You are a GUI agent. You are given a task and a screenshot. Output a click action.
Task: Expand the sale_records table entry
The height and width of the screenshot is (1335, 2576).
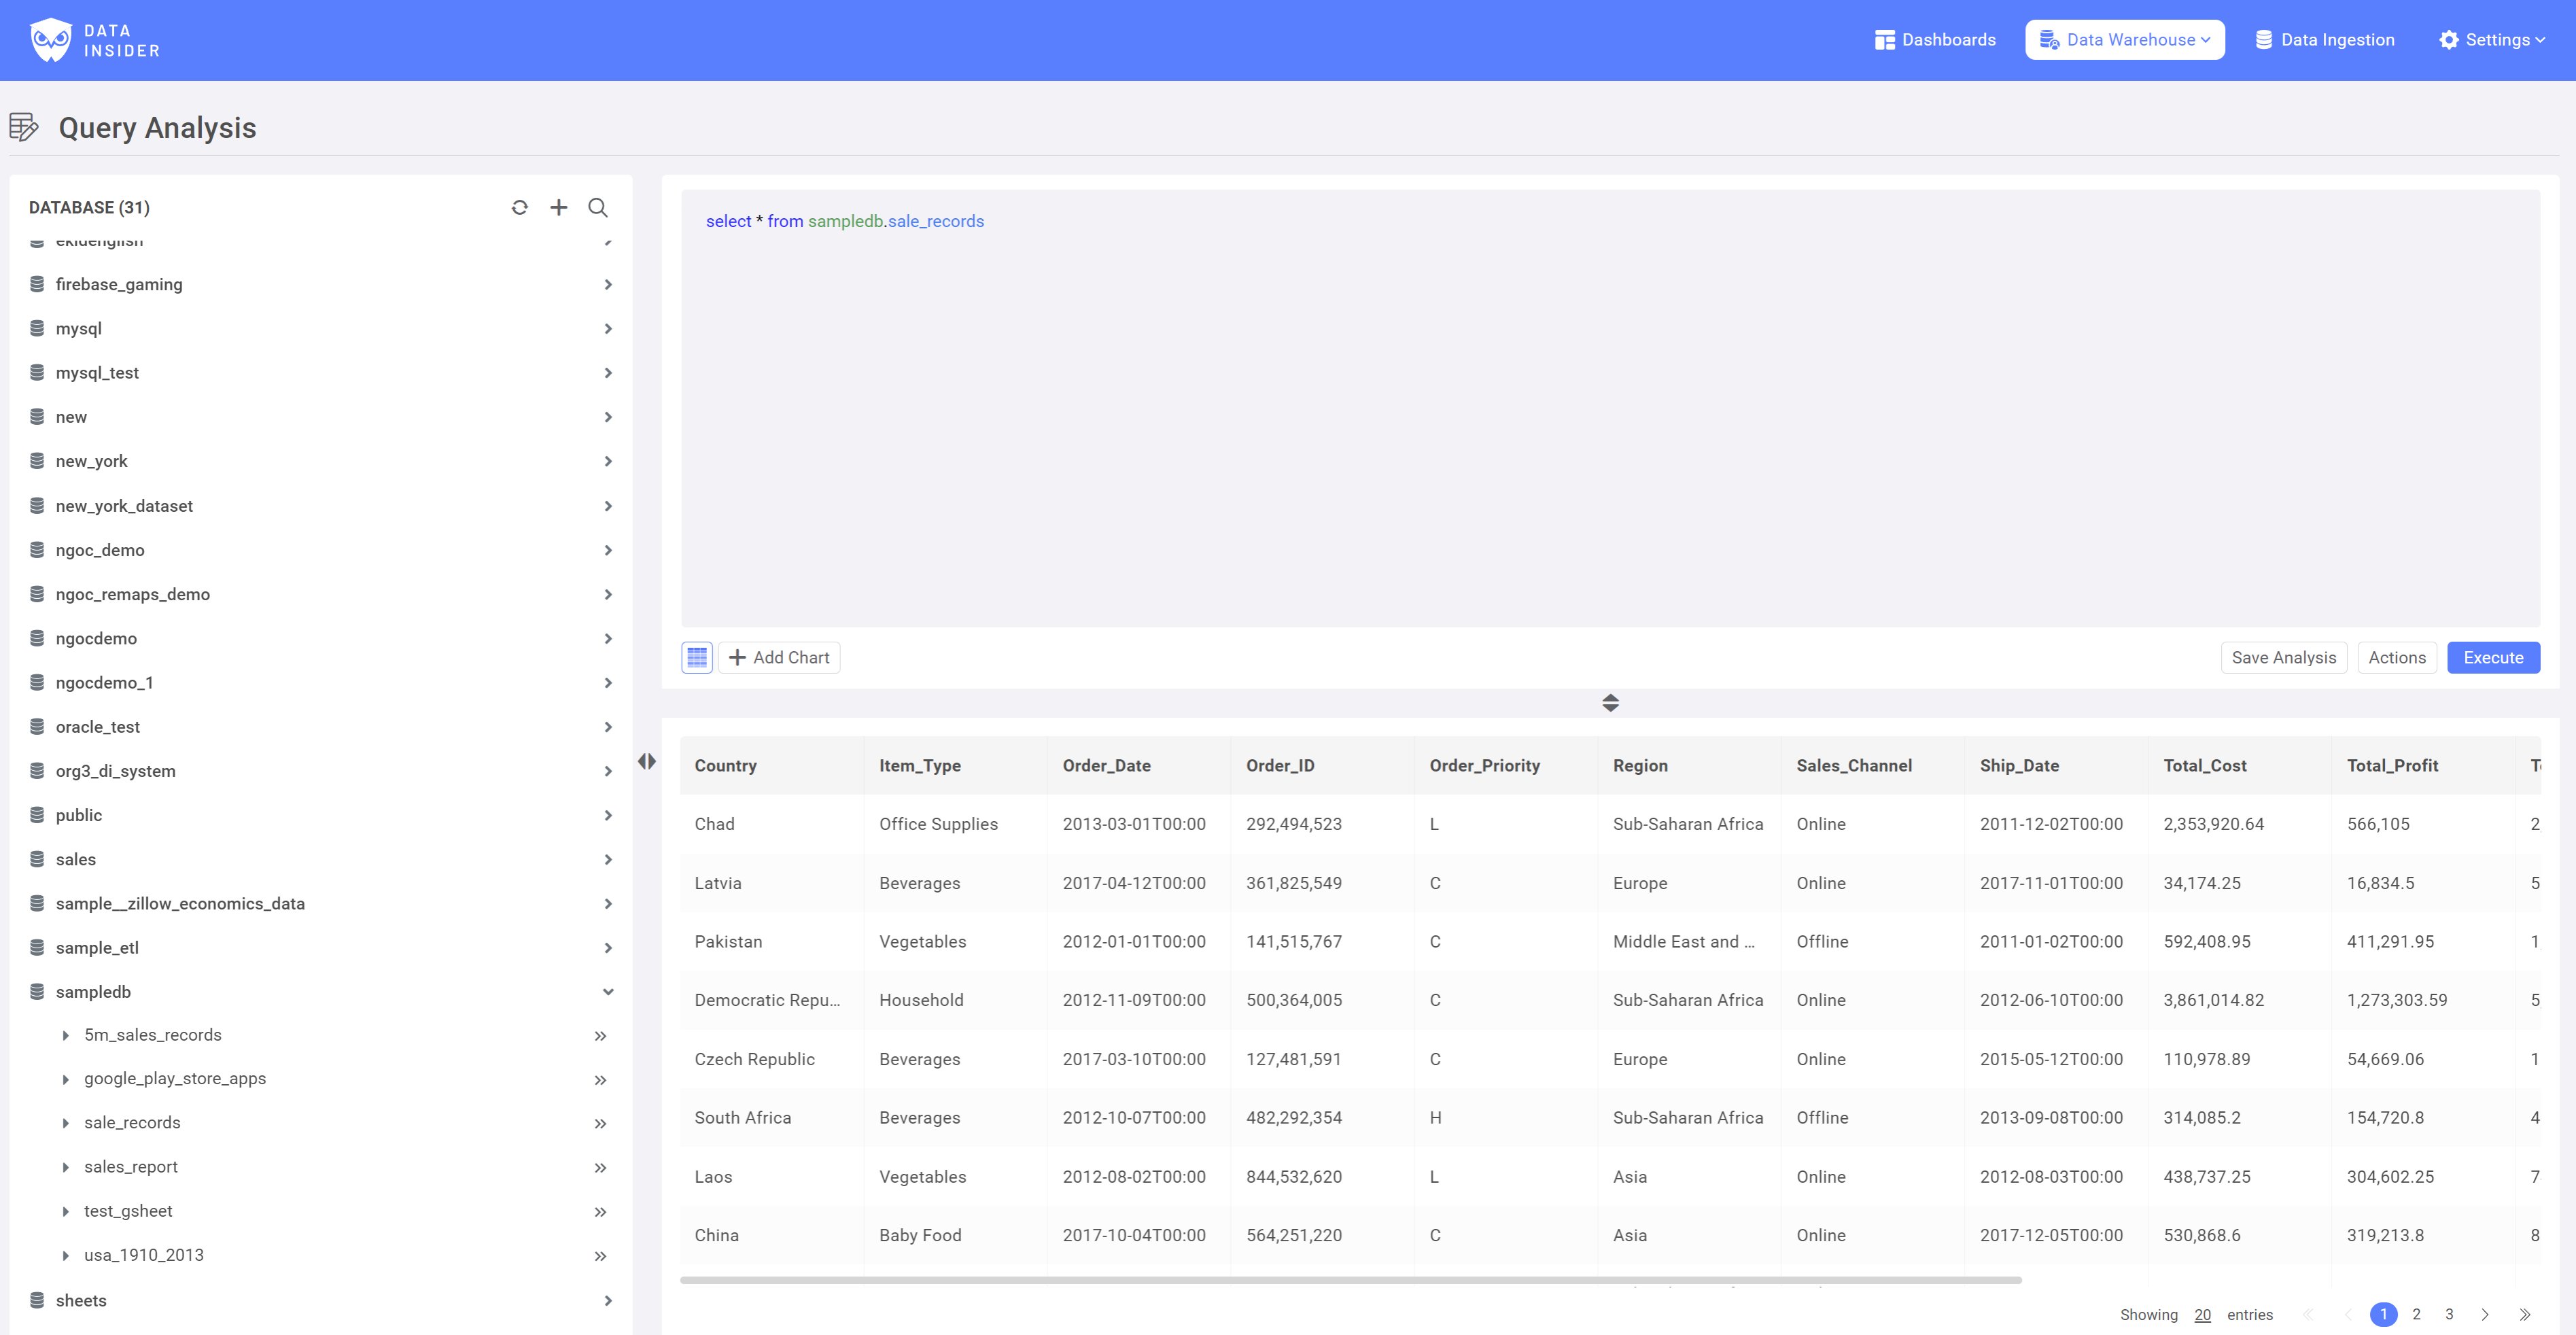click(x=66, y=1122)
